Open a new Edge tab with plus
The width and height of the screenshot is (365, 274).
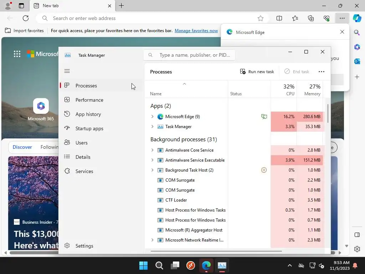pos(121,6)
